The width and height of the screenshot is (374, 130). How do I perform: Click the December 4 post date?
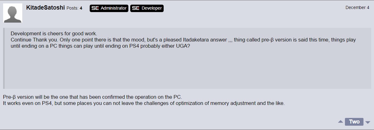[357, 8]
